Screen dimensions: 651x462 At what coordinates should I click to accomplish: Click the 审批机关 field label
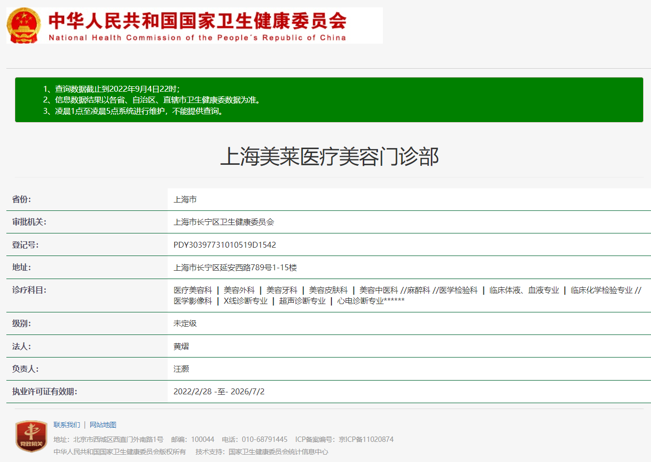29,222
